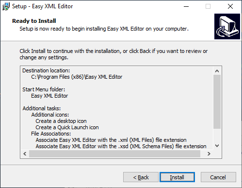Screen dimensions: 242x188
Task: Click the Install button
Action: [177, 177]
